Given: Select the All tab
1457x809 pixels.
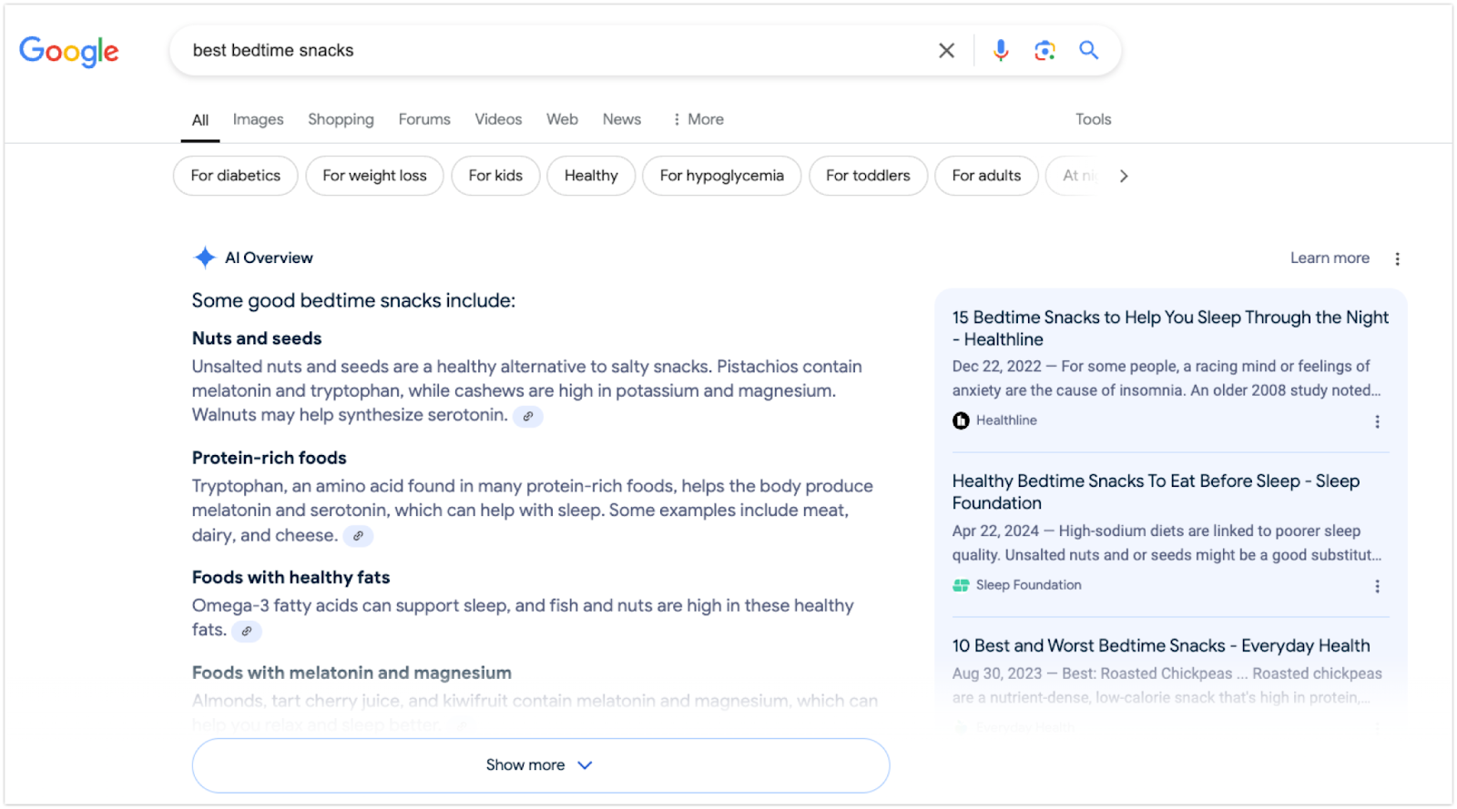Looking at the screenshot, I should click(200, 120).
